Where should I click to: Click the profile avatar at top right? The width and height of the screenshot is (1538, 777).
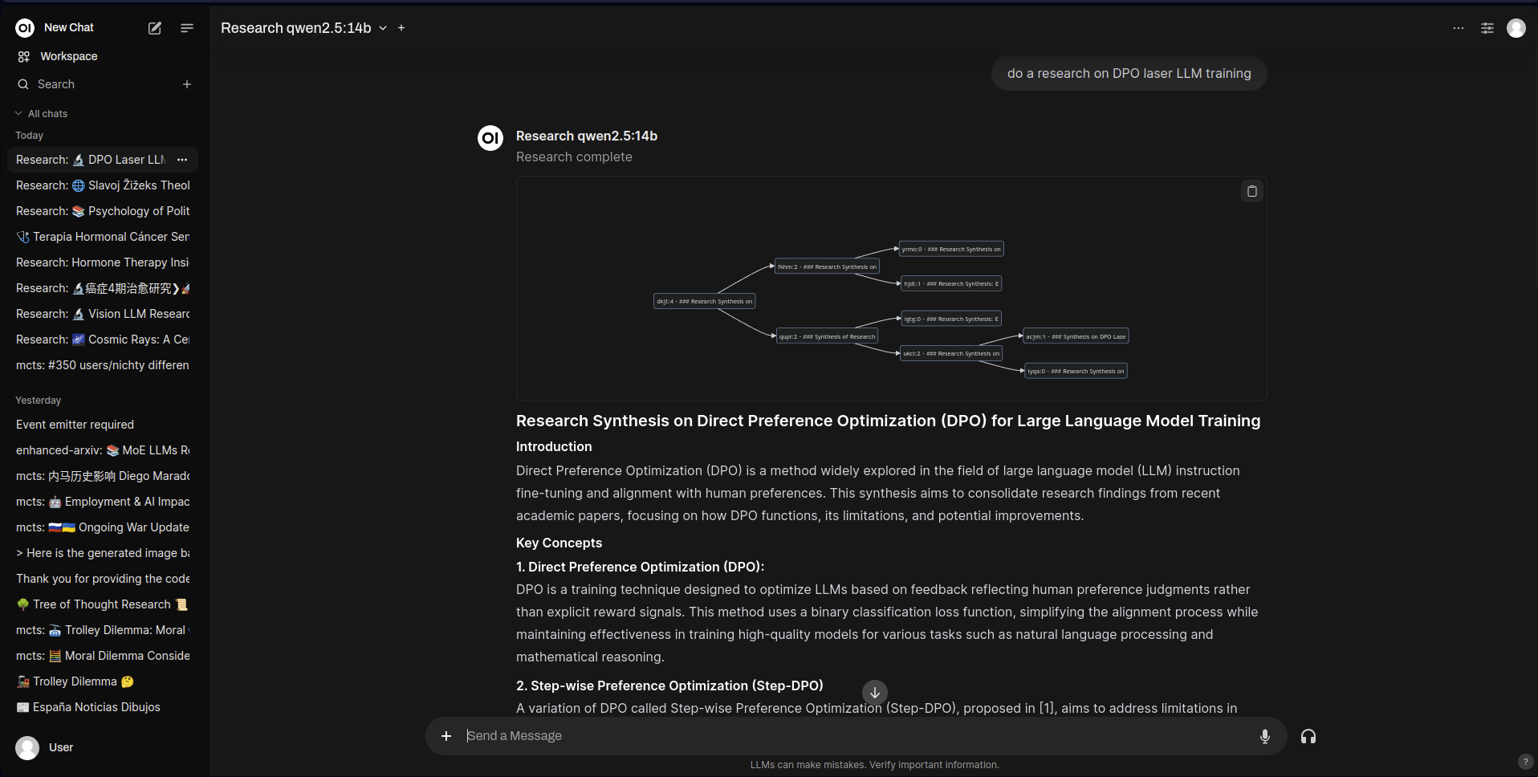(1516, 28)
